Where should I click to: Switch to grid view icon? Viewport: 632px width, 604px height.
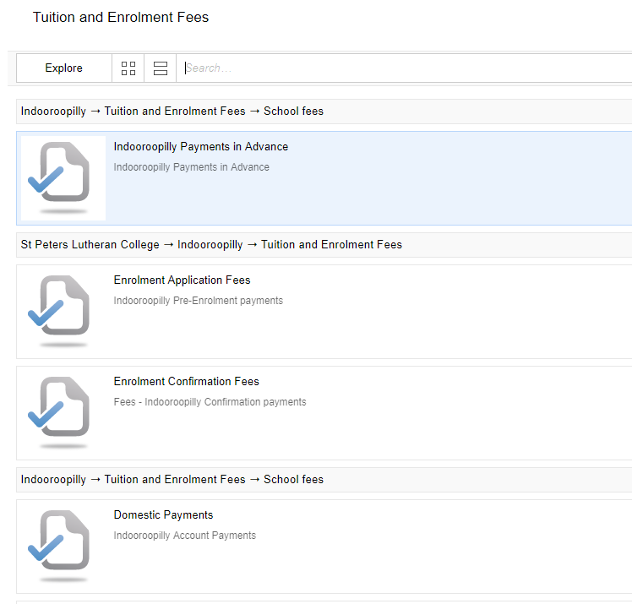(x=128, y=68)
